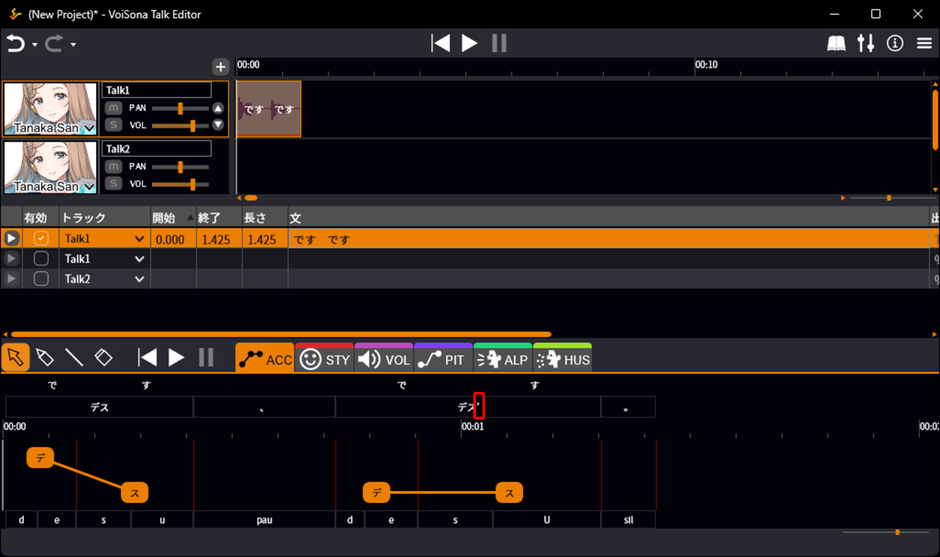Expand track dropdown in highlighted Talk1 row
Viewport: 940px width, 557px height.
click(x=140, y=239)
